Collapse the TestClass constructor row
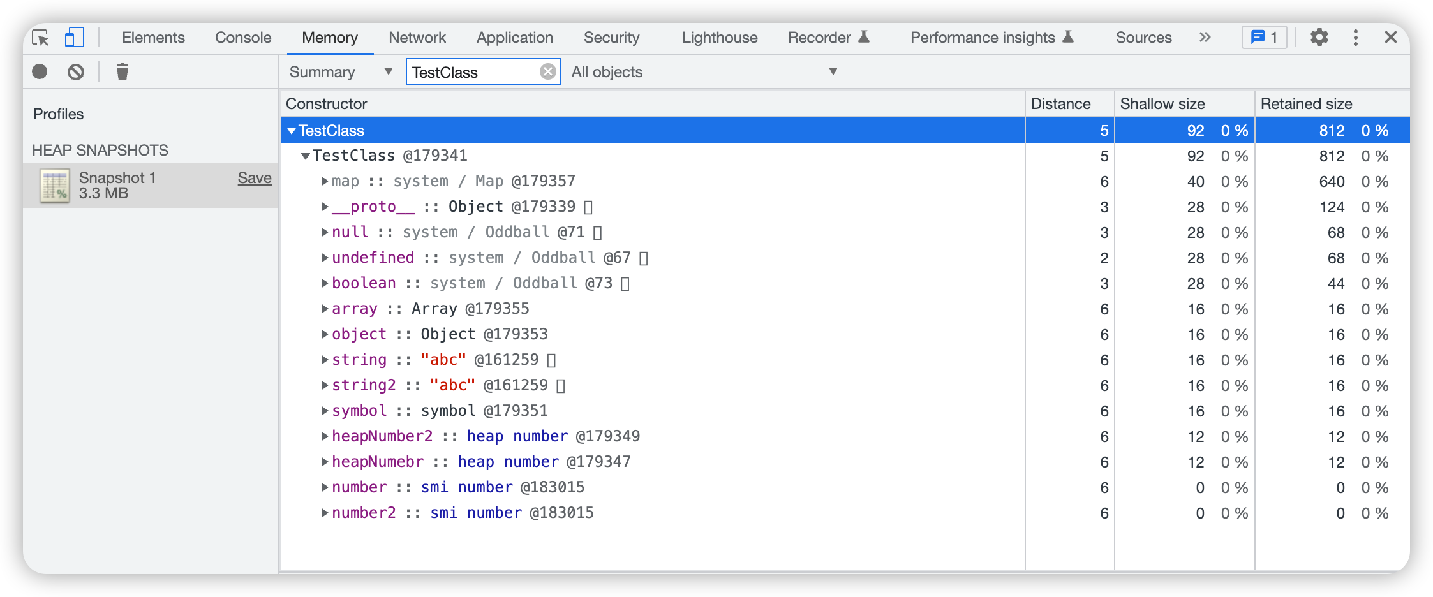 292,131
